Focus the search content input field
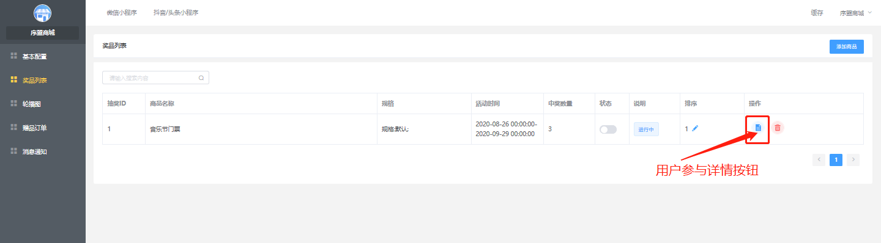Screen dimensions: 881x243 pos(155,78)
